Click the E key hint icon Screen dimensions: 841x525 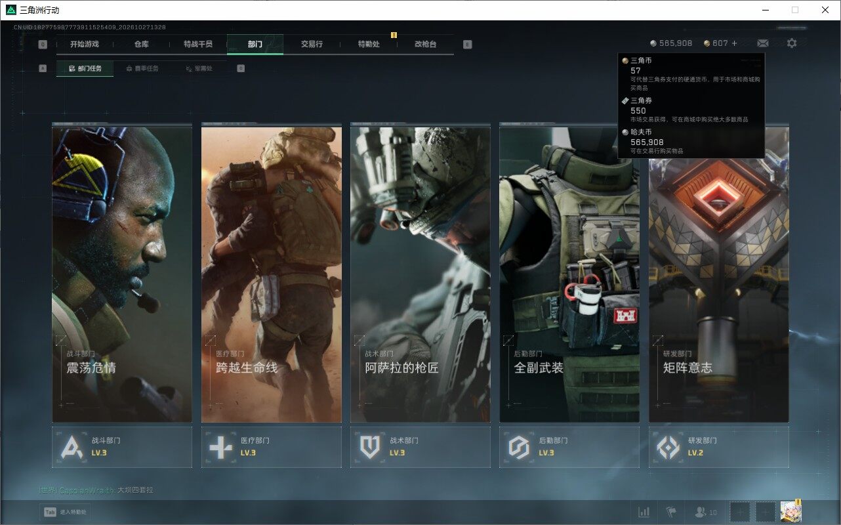[467, 45]
